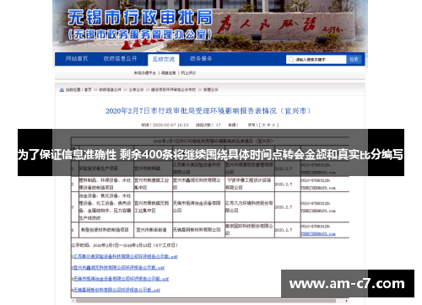Image resolution: width=422 pixels, height=305 pixels.
Task: Open 建设项目环评审批公示专栏 breadcrumb link
Action: [173, 90]
